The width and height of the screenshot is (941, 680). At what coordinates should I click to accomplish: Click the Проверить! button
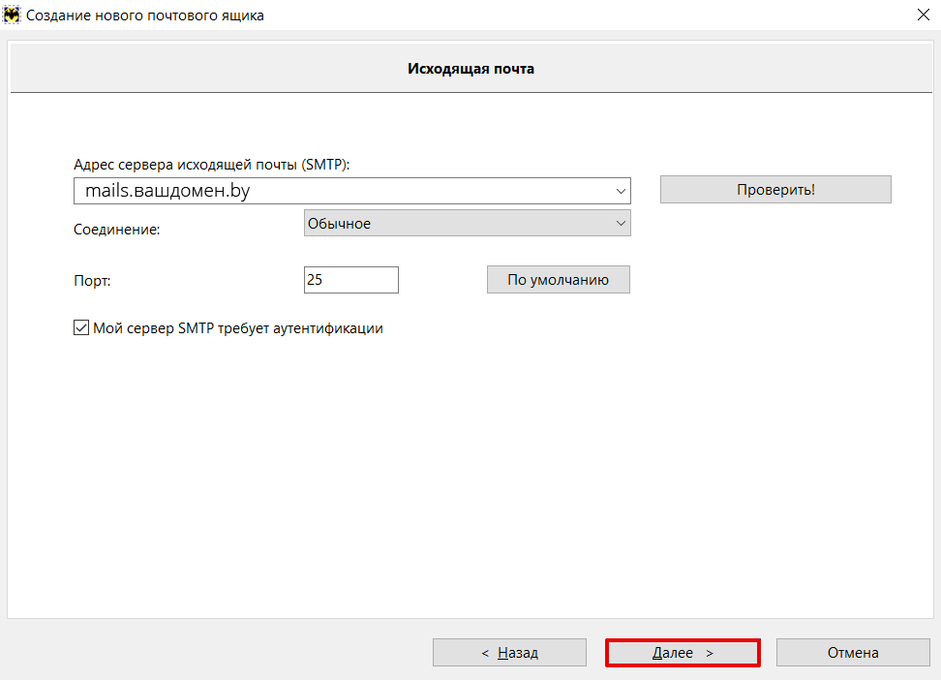[775, 189]
